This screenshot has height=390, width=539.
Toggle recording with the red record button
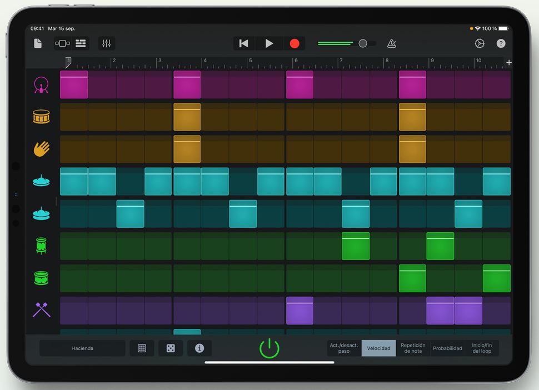(x=295, y=43)
